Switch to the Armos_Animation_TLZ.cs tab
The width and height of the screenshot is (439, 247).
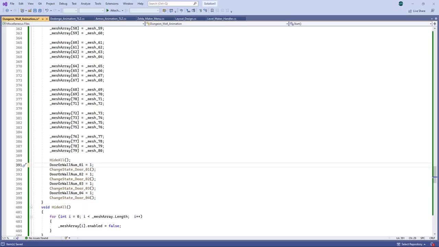[x=111, y=19]
